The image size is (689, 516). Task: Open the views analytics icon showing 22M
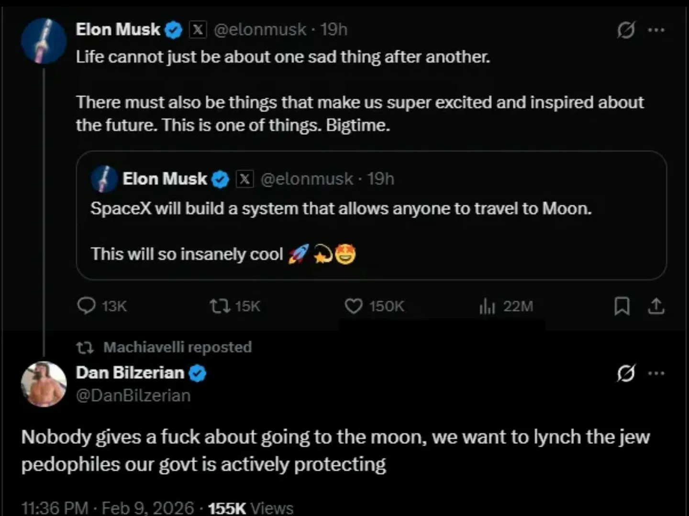point(487,306)
